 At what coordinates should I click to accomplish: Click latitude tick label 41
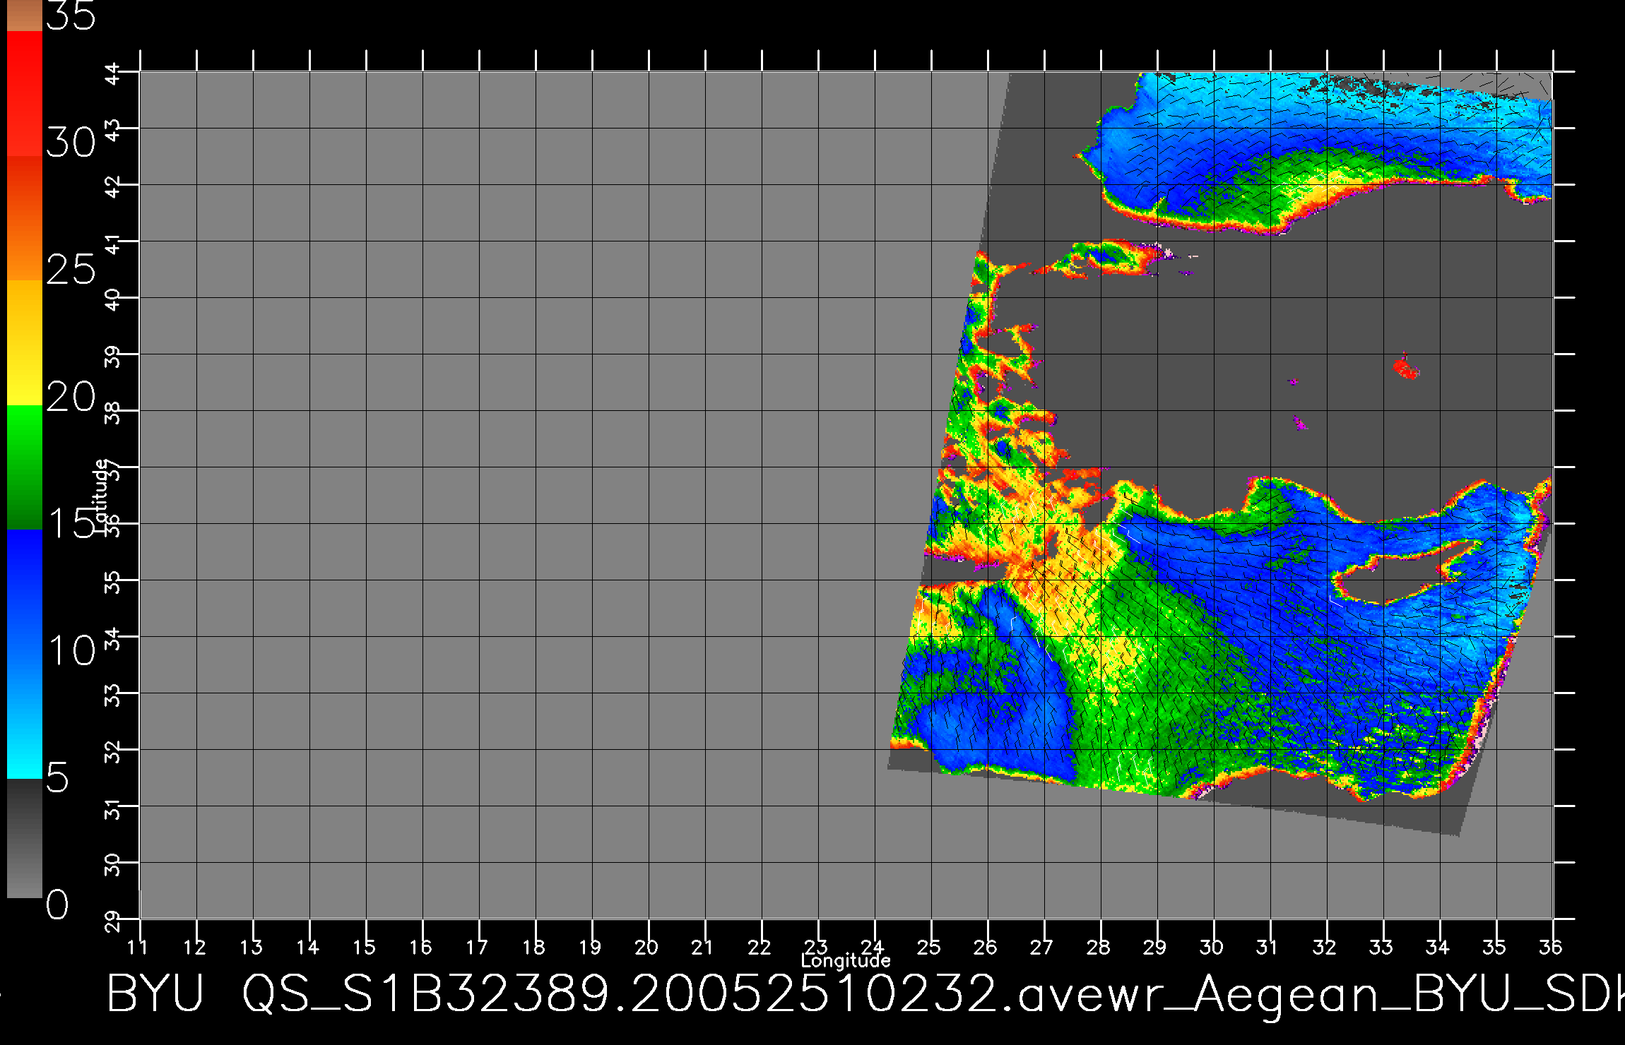click(x=113, y=244)
